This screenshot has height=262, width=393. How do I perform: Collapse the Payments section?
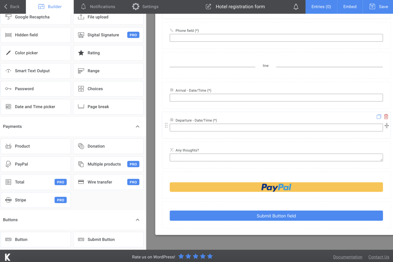point(137,126)
